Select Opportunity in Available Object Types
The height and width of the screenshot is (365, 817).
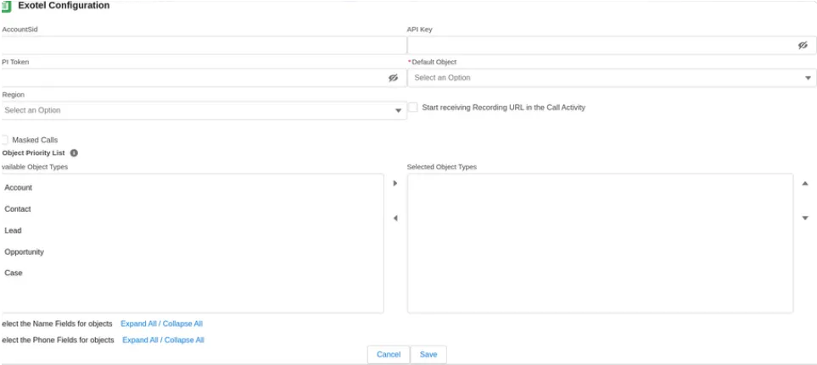point(192,252)
